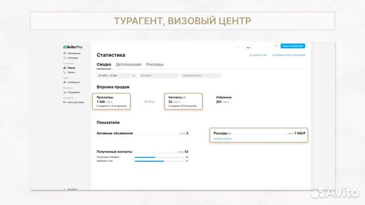The image size is (365, 205).
Task: Switch to the Расходы tab
Action: (155, 64)
